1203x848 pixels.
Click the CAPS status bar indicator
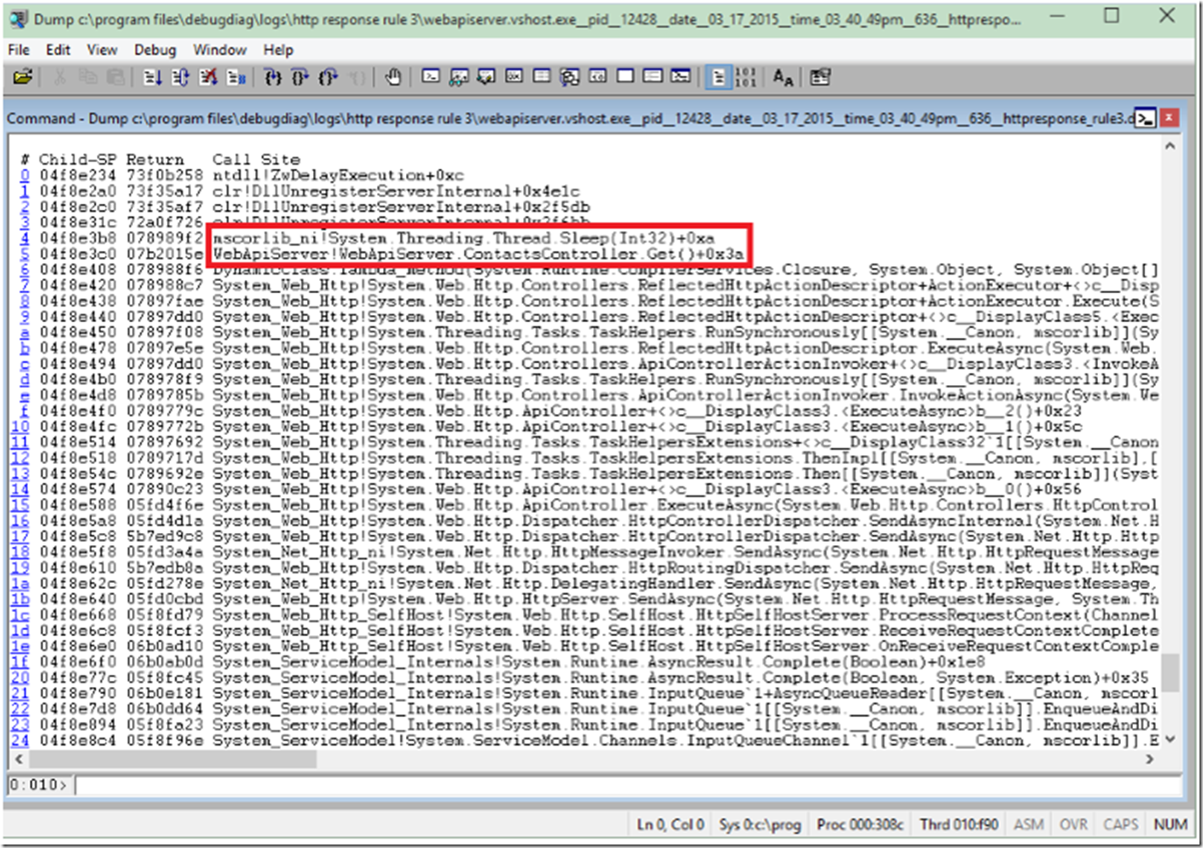pyautogui.click(x=1121, y=824)
